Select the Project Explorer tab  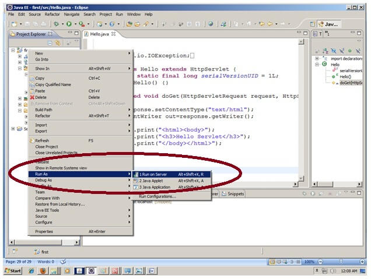[30, 34]
